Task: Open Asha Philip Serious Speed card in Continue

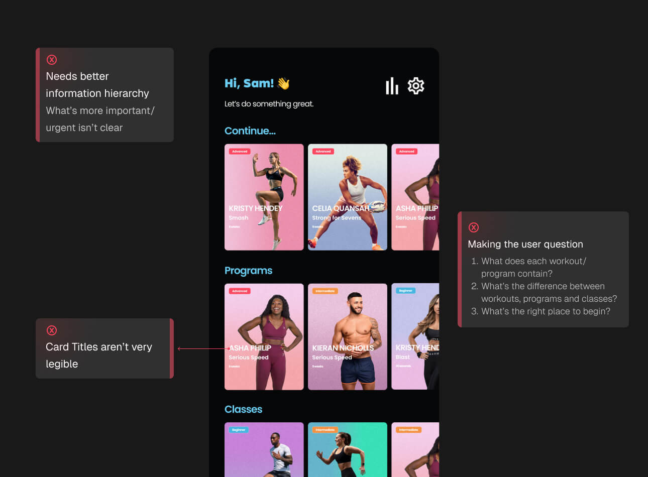Action: [x=415, y=197]
